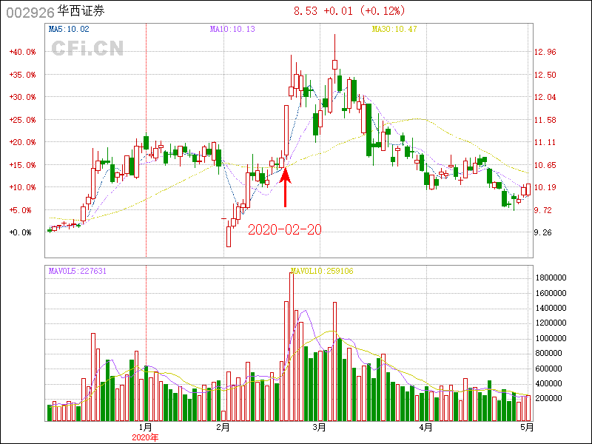Click the +25.0% axis label
The height and width of the screenshot is (444, 592).
coord(23,120)
